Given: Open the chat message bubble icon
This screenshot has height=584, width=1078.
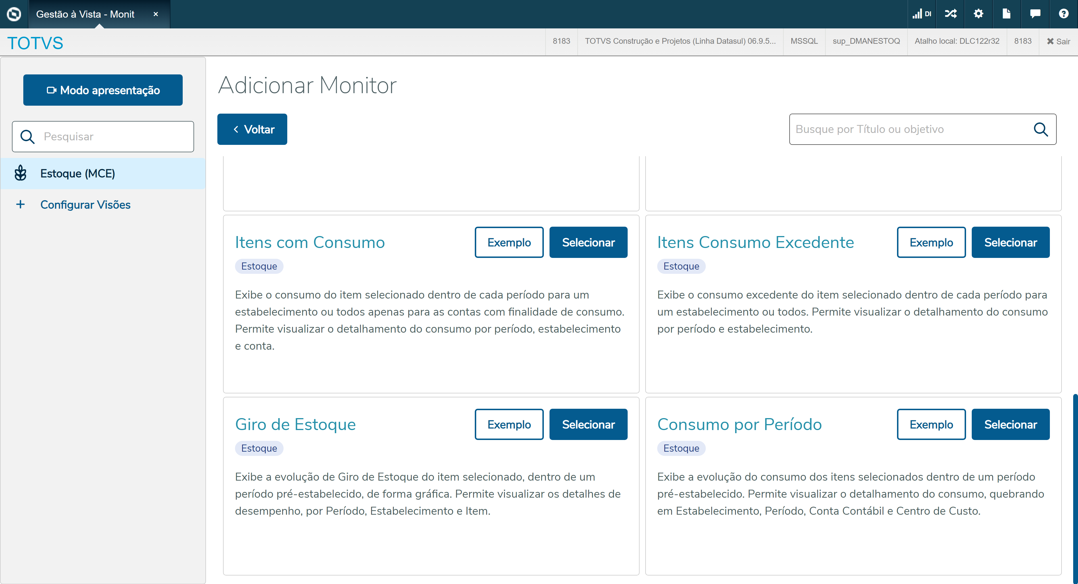Looking at the screenshot, I should (x=1035, y=14).
